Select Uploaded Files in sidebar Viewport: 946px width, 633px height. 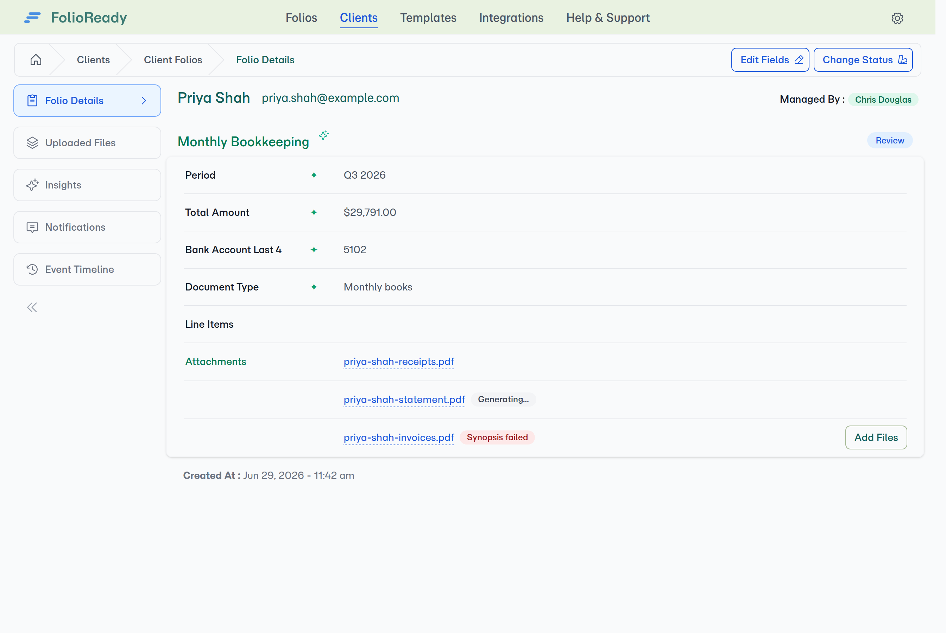click(x=87, y=143)
